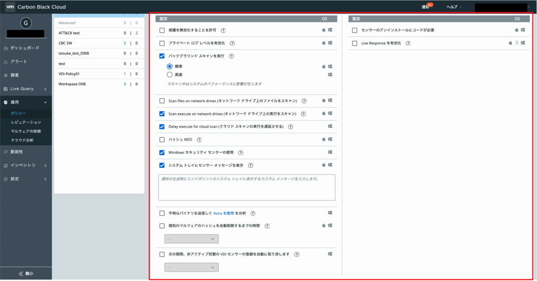Image resolution: width=537 pixels, height=281 pixels.
Task: Select the 高速 scan radio button
Action: pyautogui.click(x=170, y=75)
